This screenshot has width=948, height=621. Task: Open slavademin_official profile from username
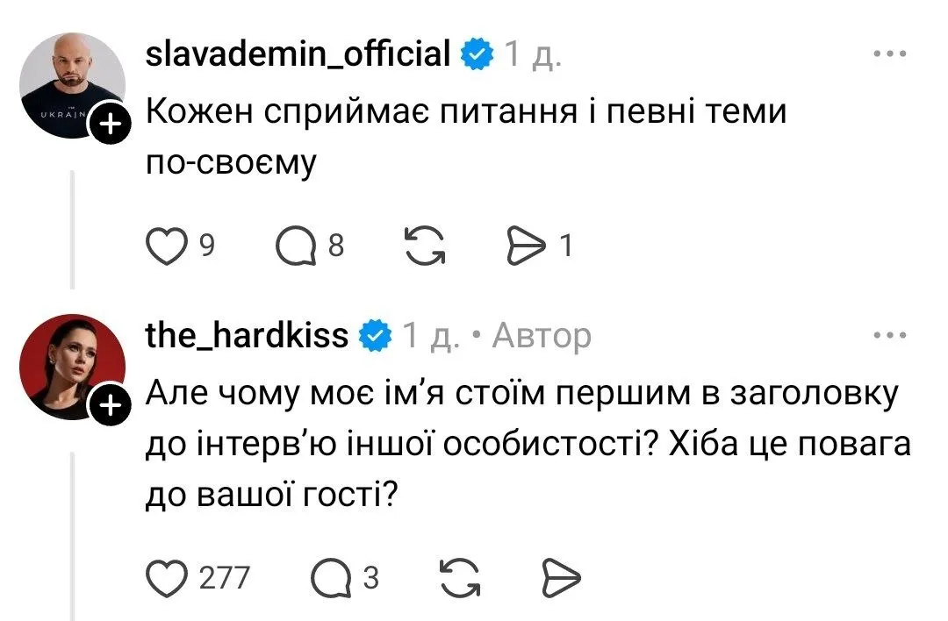pyautogui.click(x=298, y=54)
